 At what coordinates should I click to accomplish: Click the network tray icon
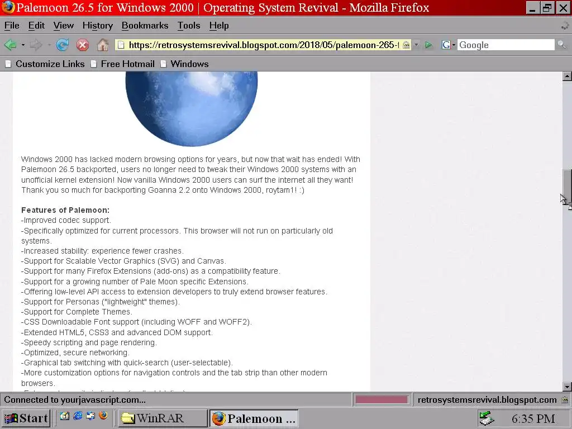point(487,418)
